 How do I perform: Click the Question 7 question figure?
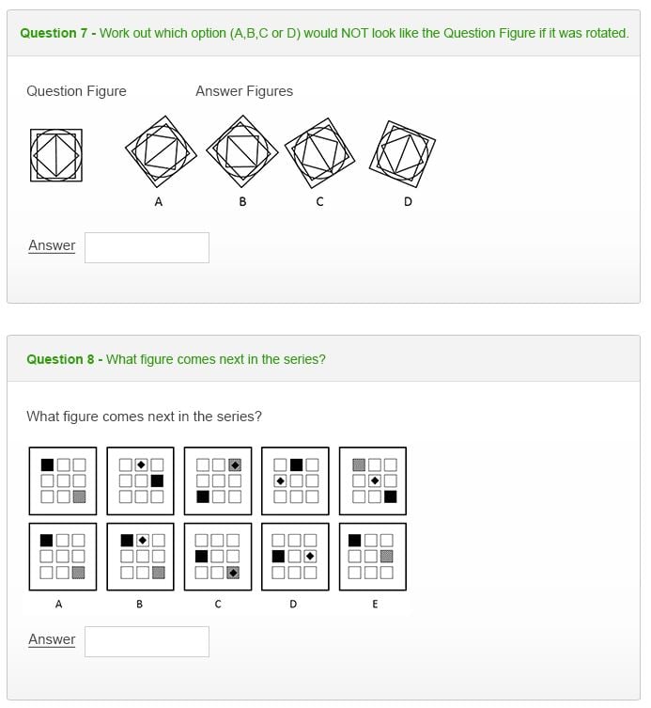tap(56, 154)
